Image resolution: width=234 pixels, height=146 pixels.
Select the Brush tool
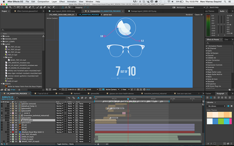pyautogui.click(x=38, y=7)
